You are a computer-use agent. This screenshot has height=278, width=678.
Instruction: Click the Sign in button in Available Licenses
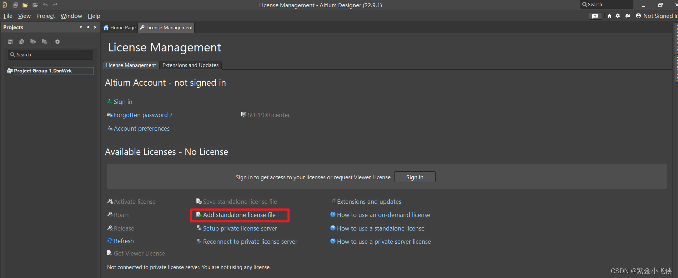click(x=415, y=177)
